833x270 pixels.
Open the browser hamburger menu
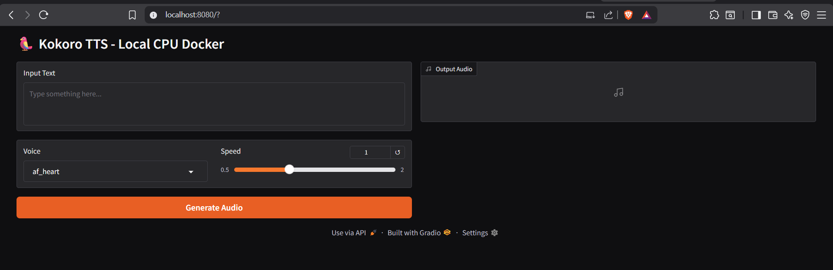[x=821, y=15]
